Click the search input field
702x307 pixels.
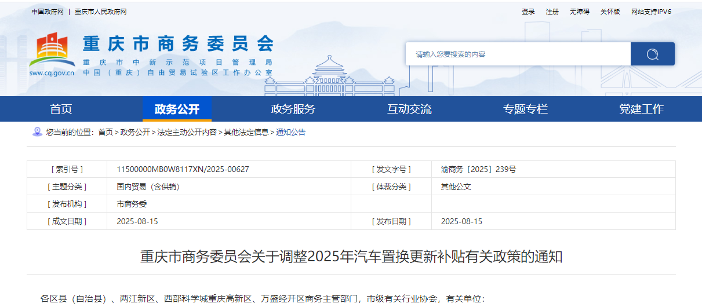(518, 54)
